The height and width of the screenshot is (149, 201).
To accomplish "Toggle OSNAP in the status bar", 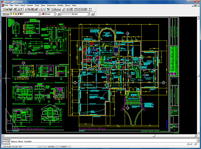I will coord(58,147).
